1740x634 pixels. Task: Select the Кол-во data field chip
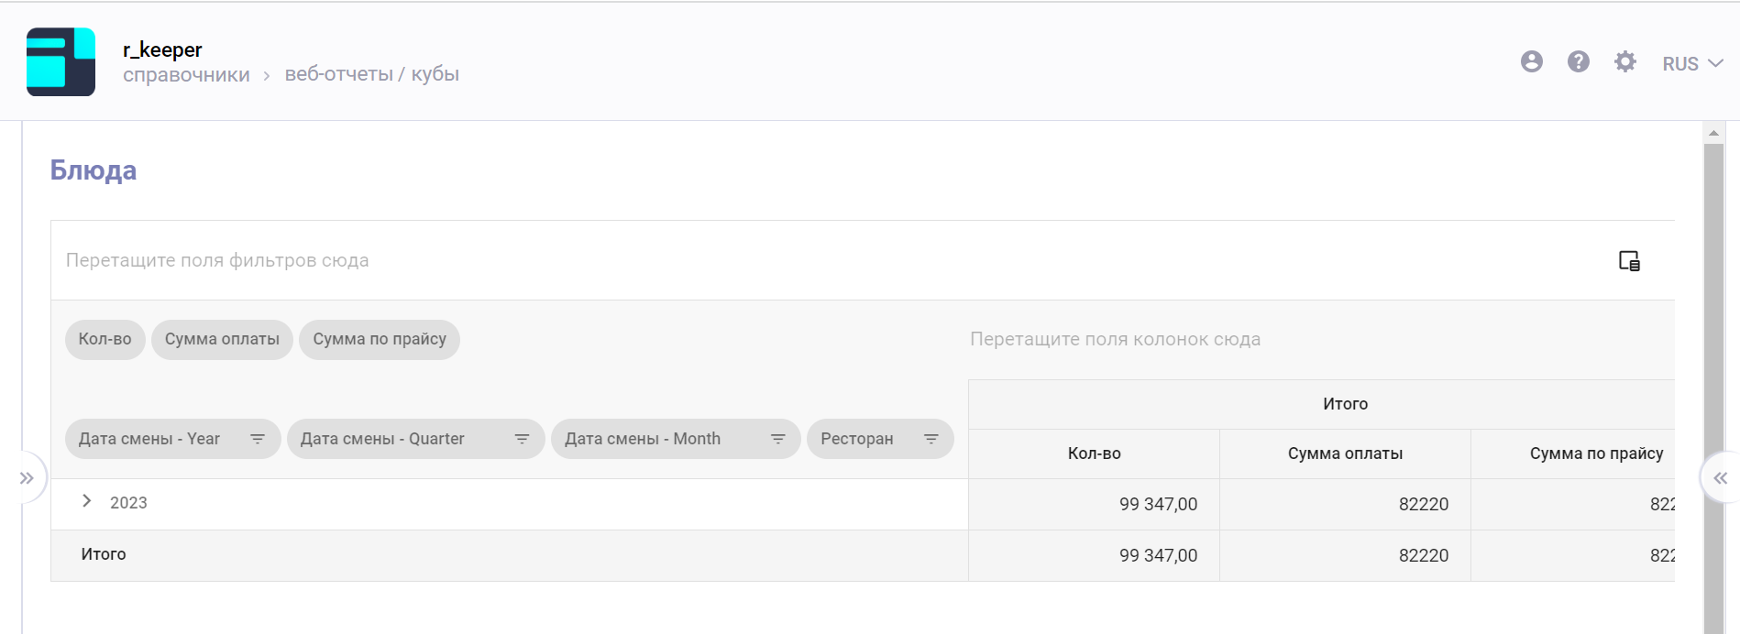point(105,340)
